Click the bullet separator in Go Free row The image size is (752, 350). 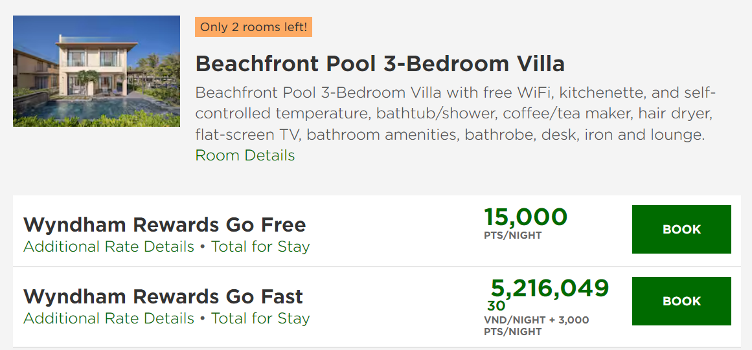[203, 247]
